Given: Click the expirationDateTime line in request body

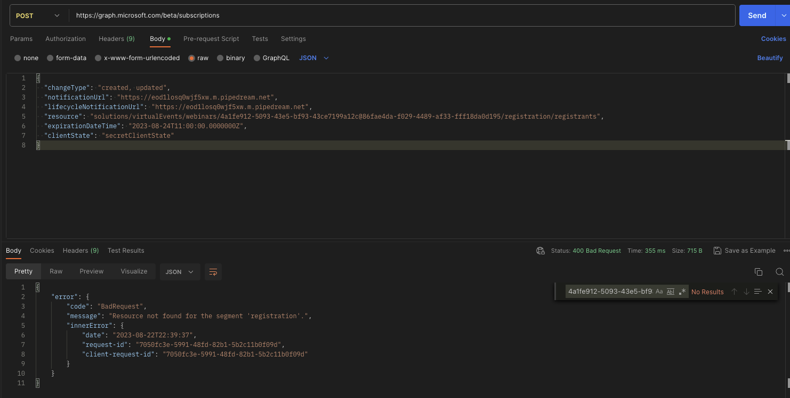Looking at the screenshot, I should pyautogui.click(x=146, y=126).
